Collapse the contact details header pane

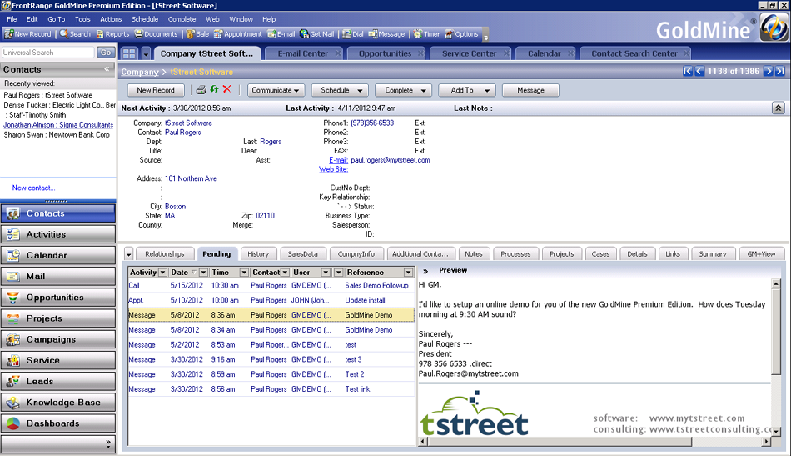click(x=778, y=108)
